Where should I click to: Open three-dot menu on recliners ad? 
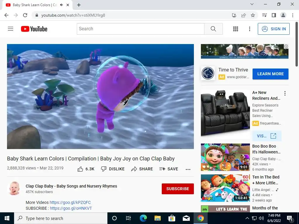(x=285, y=93)
